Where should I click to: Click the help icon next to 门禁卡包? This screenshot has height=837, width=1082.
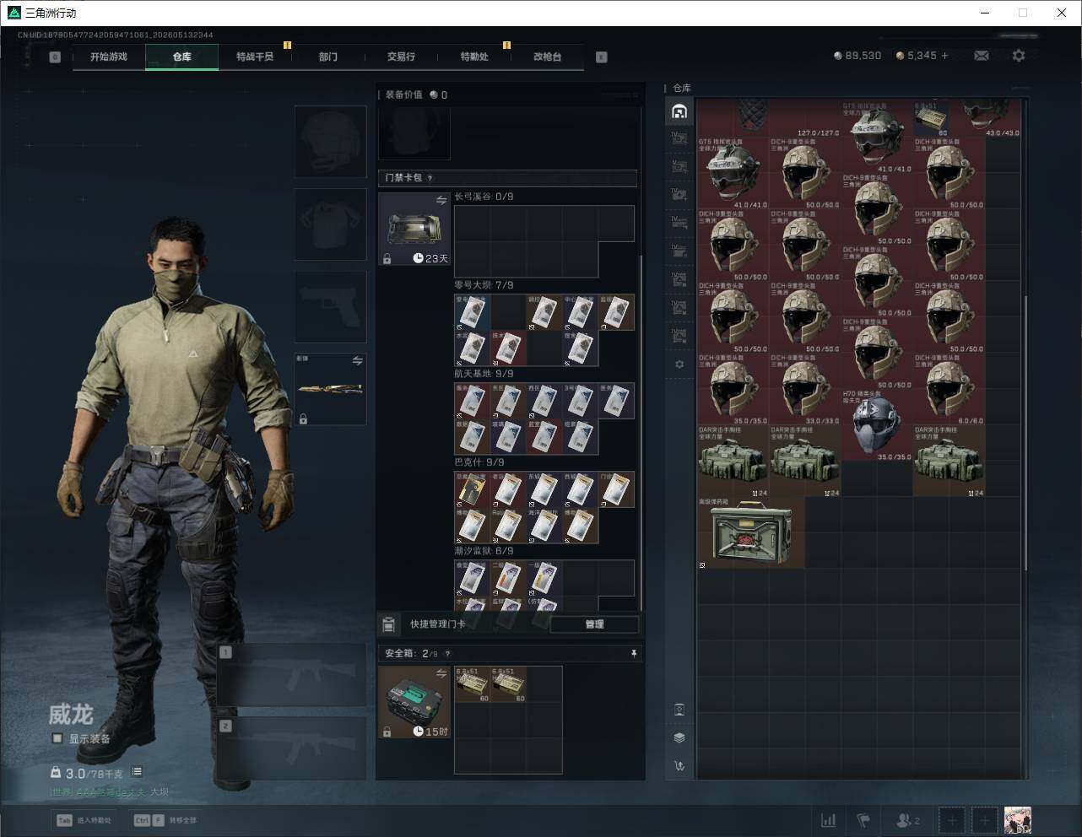[x=430, y=178]
